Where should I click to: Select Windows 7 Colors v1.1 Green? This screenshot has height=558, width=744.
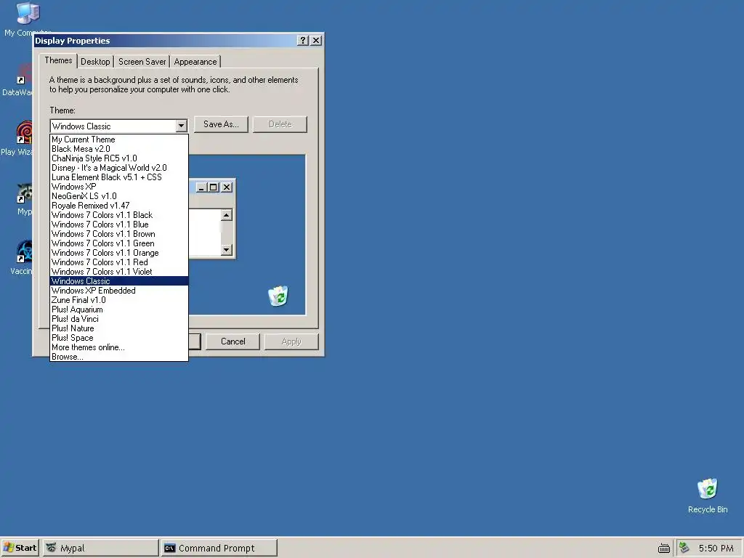[119, 243]
